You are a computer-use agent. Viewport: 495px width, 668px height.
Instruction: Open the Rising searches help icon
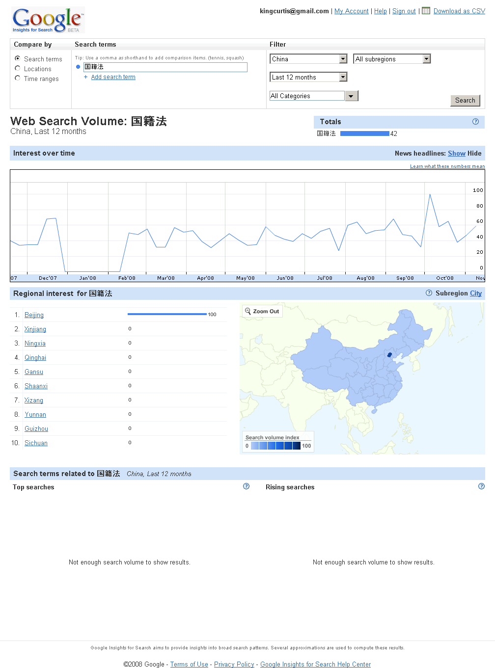point(481,486)
